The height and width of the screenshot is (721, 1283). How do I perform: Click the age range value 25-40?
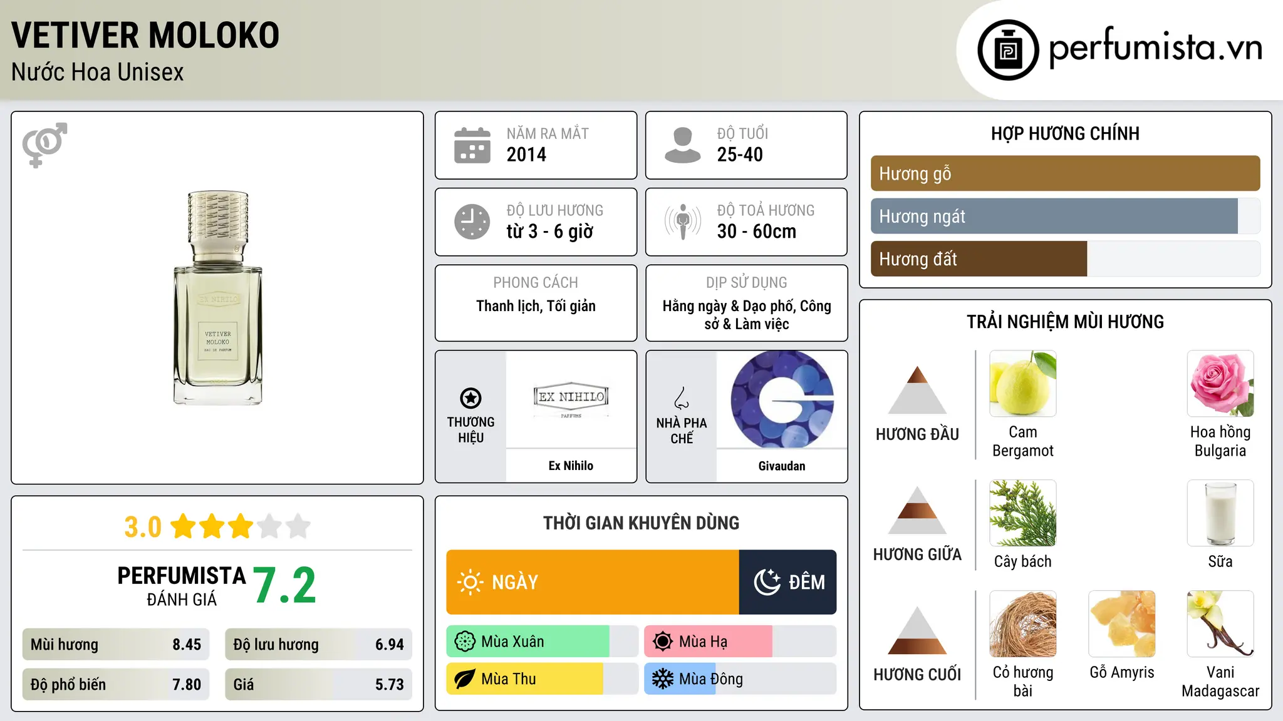point(740,155)
